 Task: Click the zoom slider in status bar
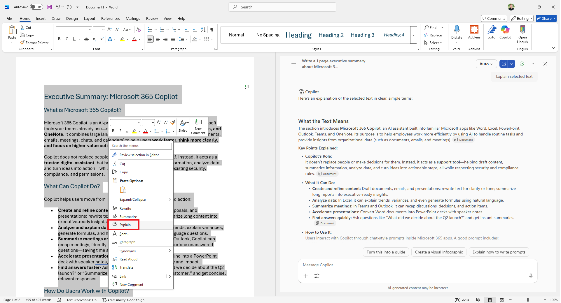(527, 300)
